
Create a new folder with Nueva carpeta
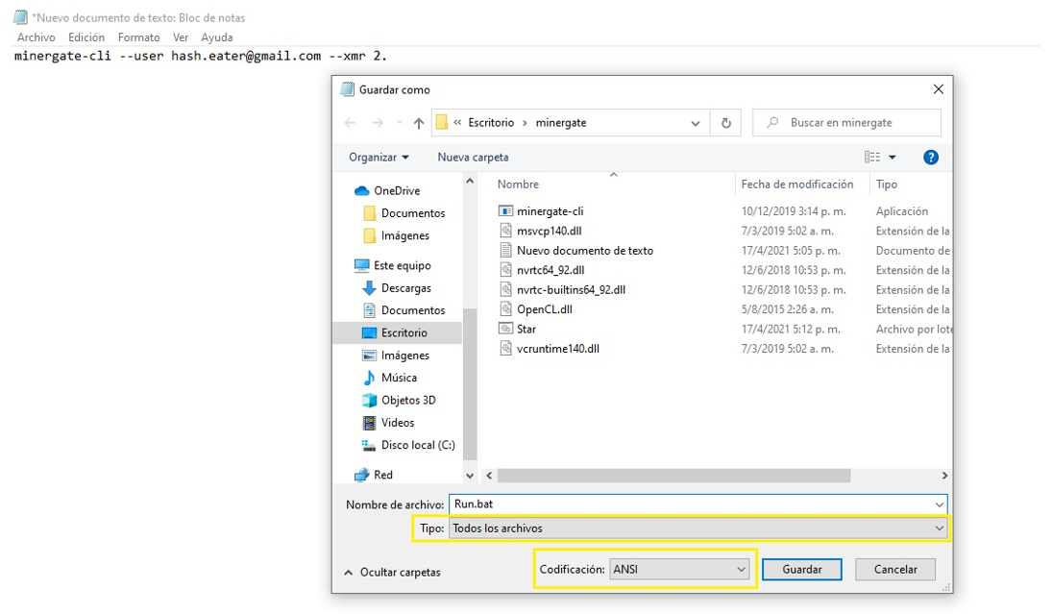coord(473,157)
